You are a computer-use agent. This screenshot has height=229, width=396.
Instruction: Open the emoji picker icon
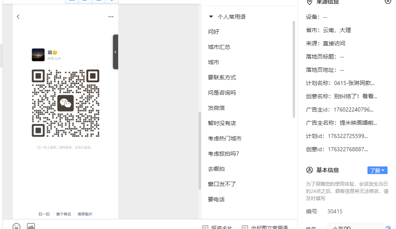(x=16, y=226)
